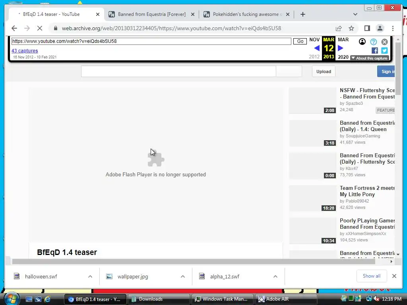Open Wayback Machine user account icon
This screenshot has width=407, height=305.
pyautogui.click(x=362, y=41)
